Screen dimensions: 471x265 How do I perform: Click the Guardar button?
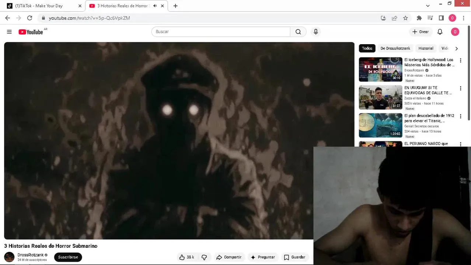(x=294, y=257)
